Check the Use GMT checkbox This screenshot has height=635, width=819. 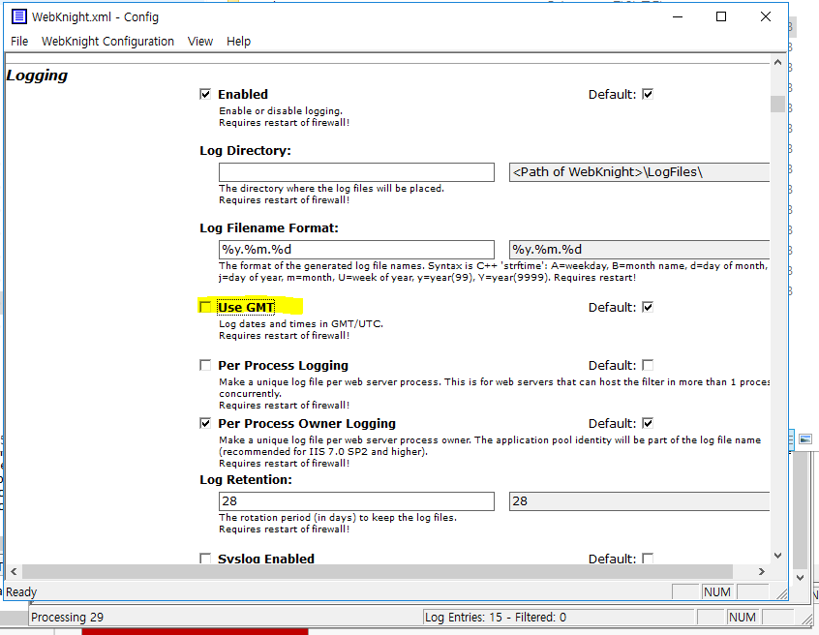(205, 307)
